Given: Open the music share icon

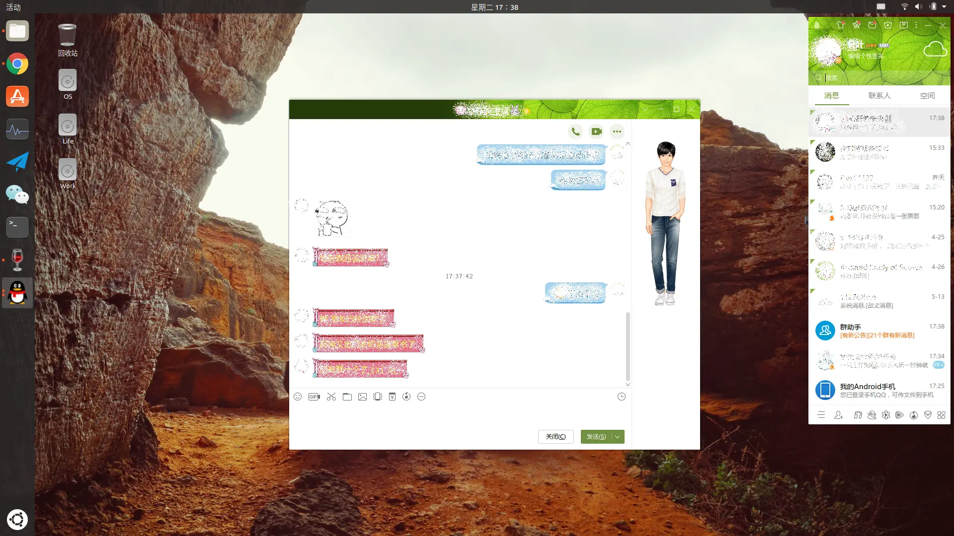Looking at the screenshot, I should [x=406, y=397].
